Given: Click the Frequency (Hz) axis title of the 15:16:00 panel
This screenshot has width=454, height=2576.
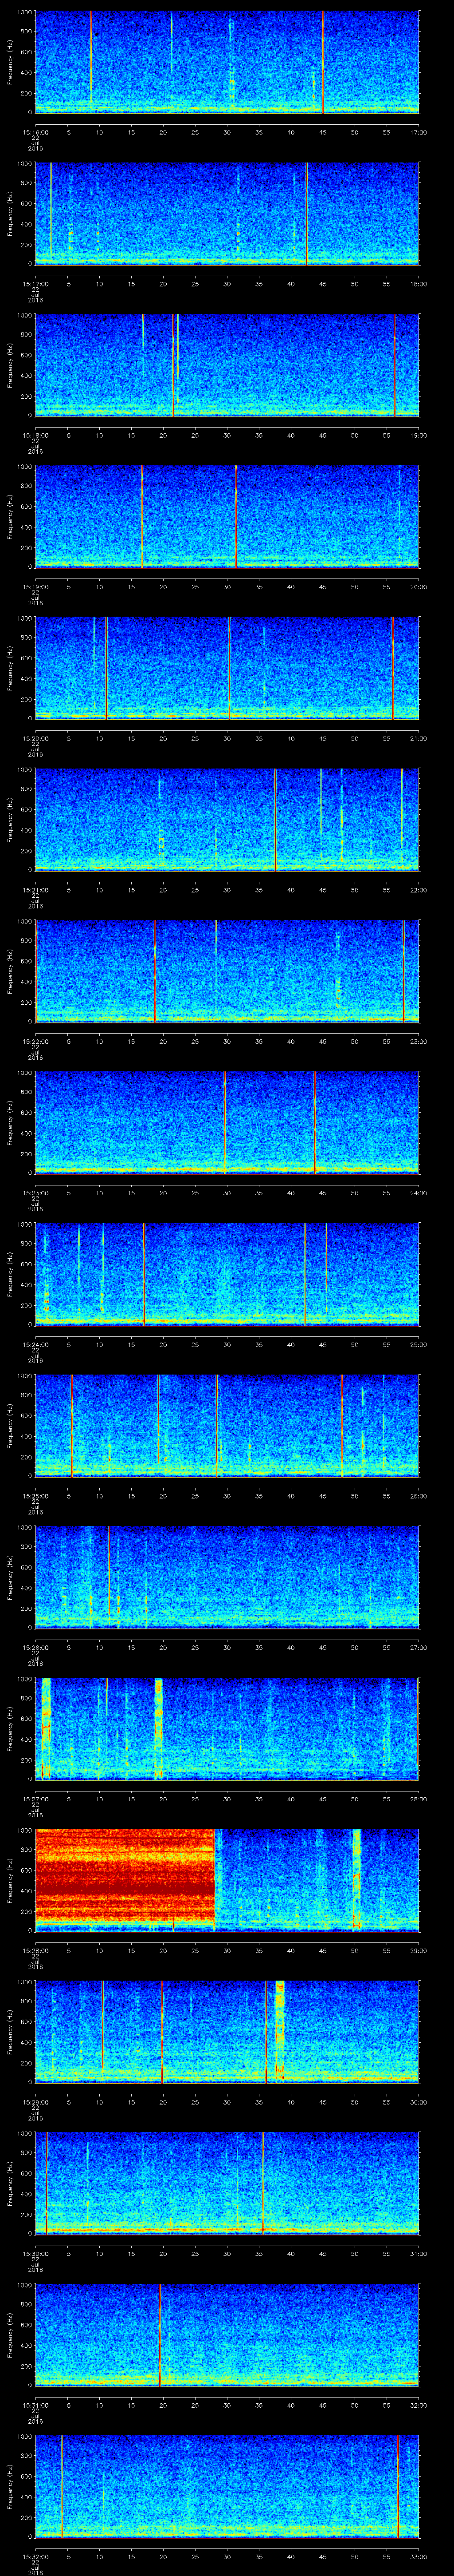Looking at the screenshot, I should (x=10, y=62).
